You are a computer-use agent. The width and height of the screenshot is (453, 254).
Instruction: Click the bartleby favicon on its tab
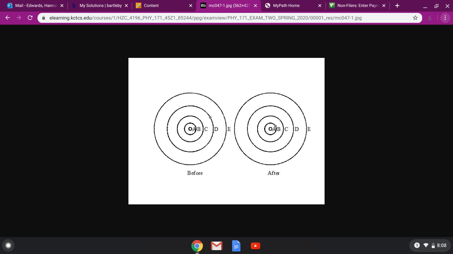[x=74, y=6]
